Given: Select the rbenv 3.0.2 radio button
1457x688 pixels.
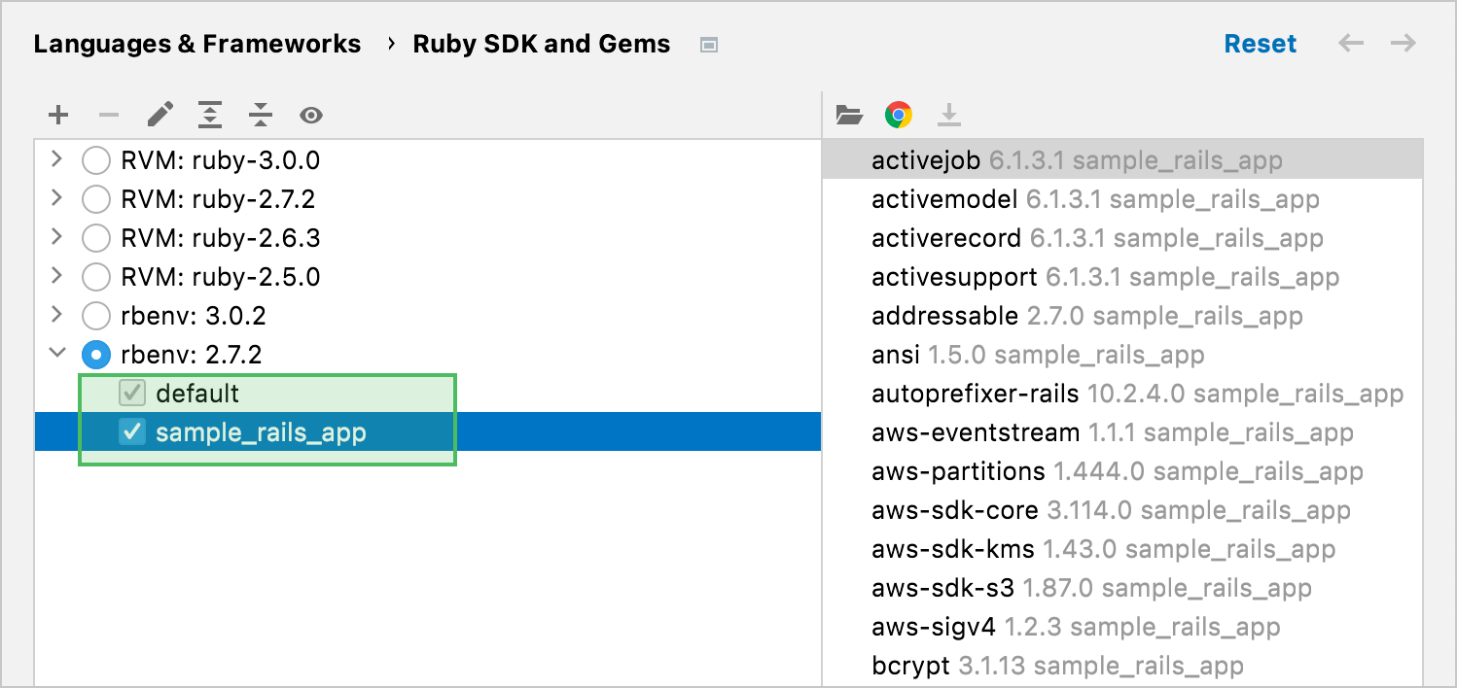Looking at the screenshot, I should [96, 315].
